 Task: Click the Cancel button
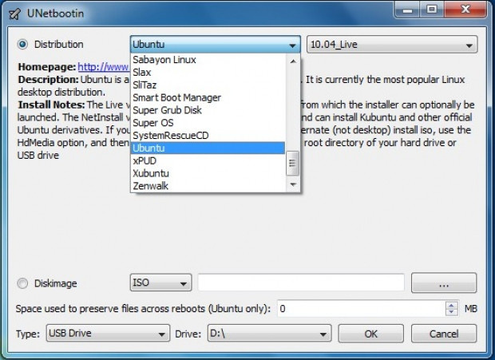pyautogui.click(x=444, y=334)
